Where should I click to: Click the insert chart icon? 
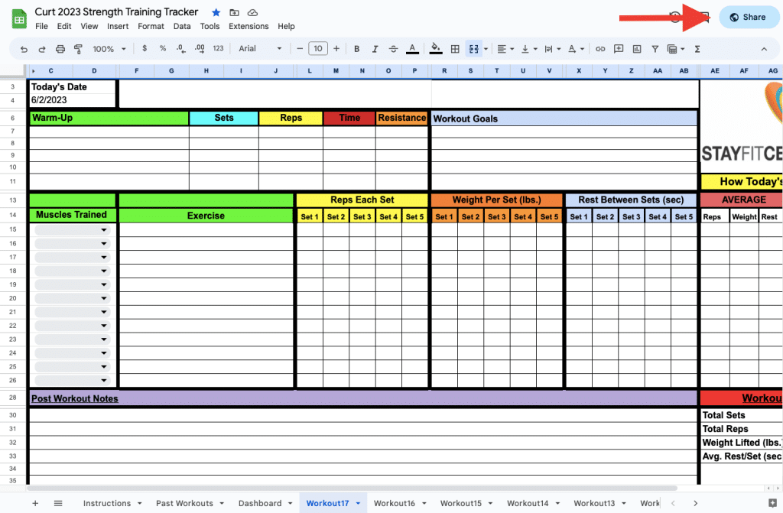(x=637, y=49)
